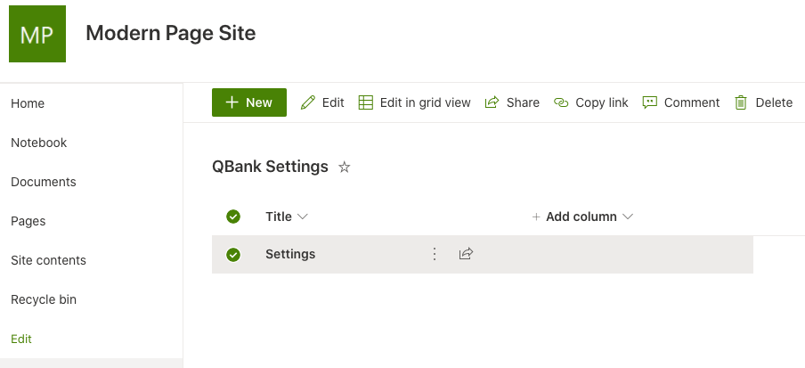Click the green New button
This screenshot has width=805, height=368.
(x=249, y=102)
